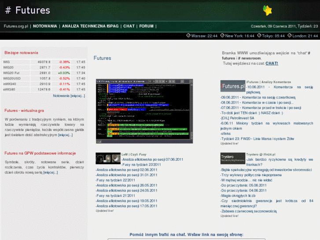This screenshot has height=240, width=320.
Task: Open Fusy na tydzień 23'2011 link
Action: [141, 165]
